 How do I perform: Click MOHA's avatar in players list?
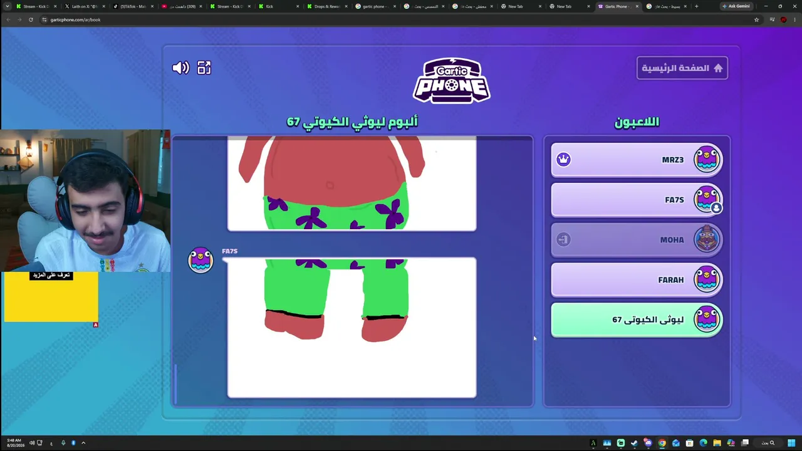(707, 239)
